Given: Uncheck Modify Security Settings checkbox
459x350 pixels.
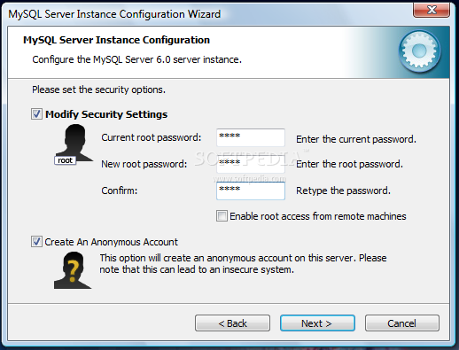Looking at the screenshot, I should tap(36, 114).
